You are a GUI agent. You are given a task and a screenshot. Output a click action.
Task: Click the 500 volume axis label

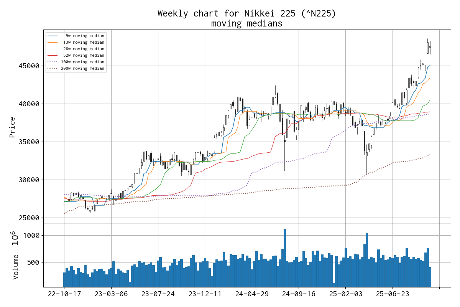click(33, 262)
